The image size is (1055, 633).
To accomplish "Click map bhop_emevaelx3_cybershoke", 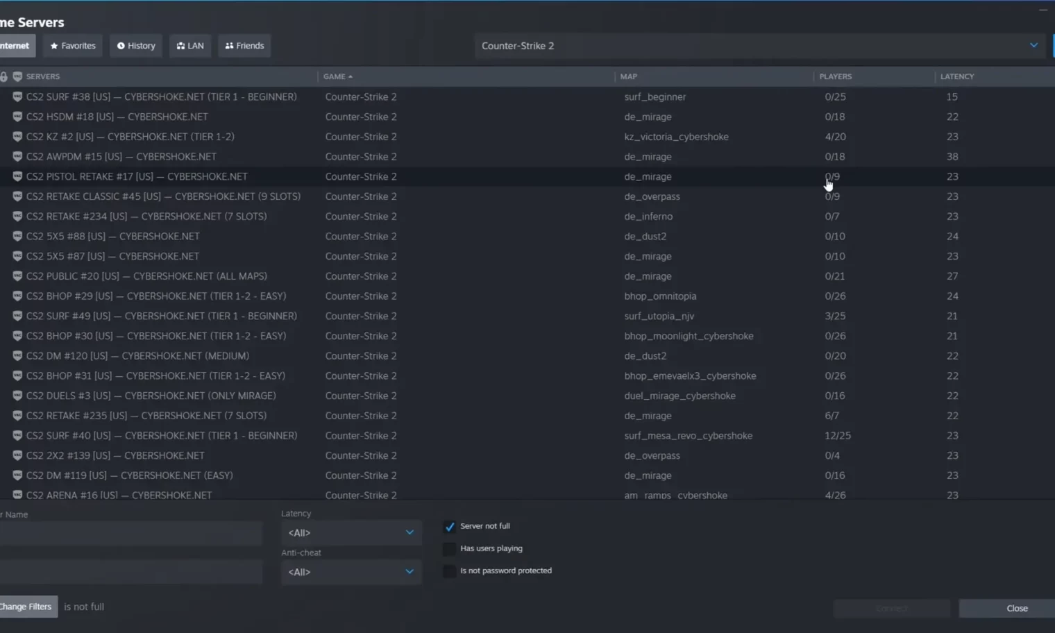I will coord(690,375).
